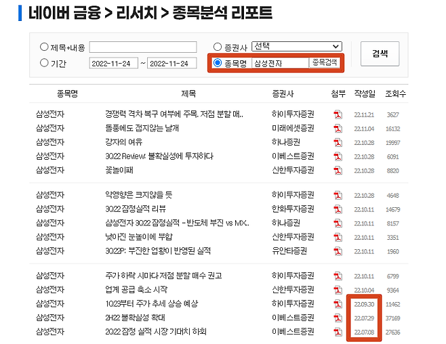Select the 제목+내용 radio button
446x344 pixels.
tap(45, 47)
